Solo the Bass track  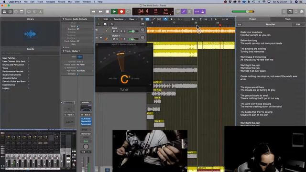[x=117, y=31]
